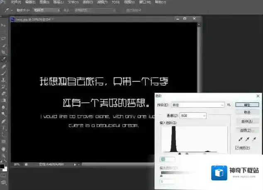
Task: Open the preset options icon beside the preset box
Action: coord(229,105)
